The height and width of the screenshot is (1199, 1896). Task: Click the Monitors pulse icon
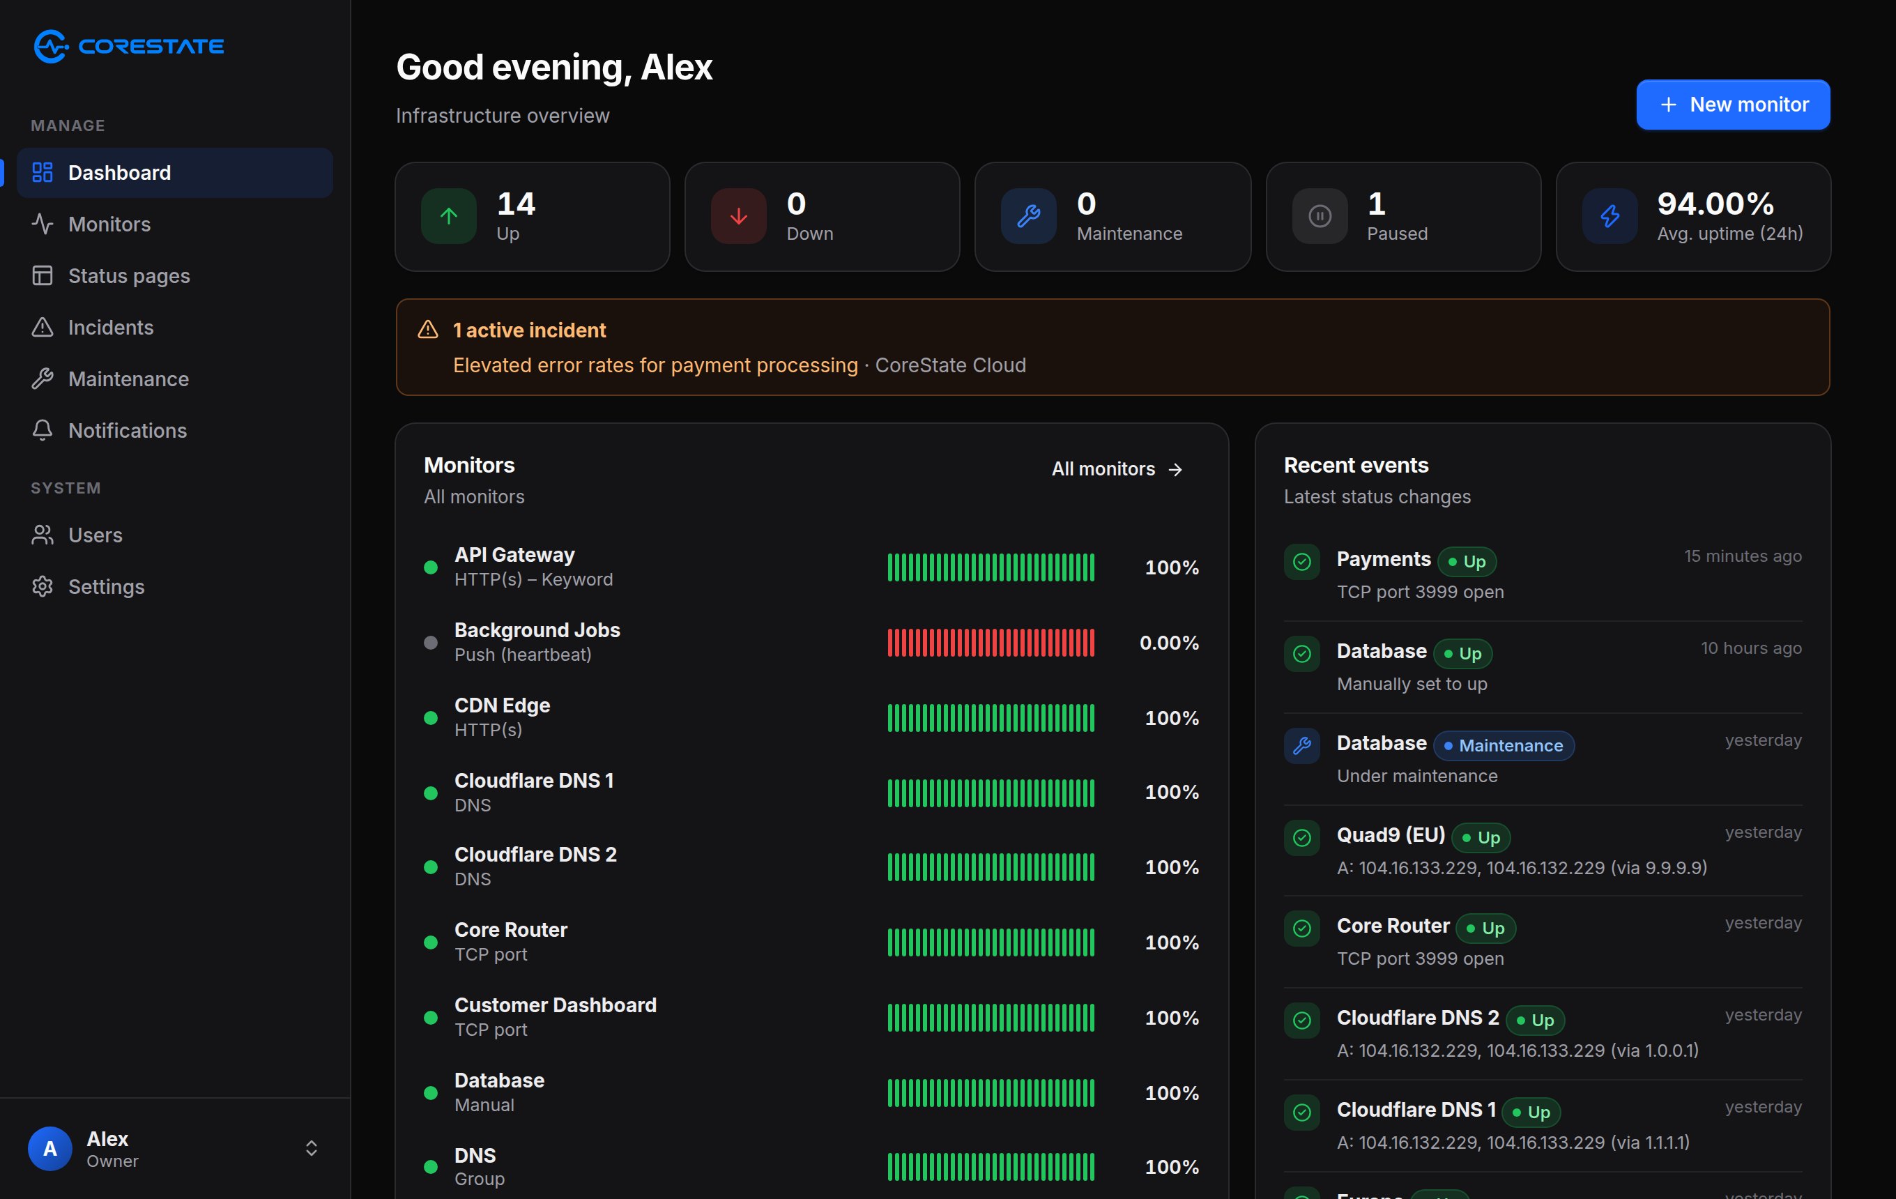43,224
